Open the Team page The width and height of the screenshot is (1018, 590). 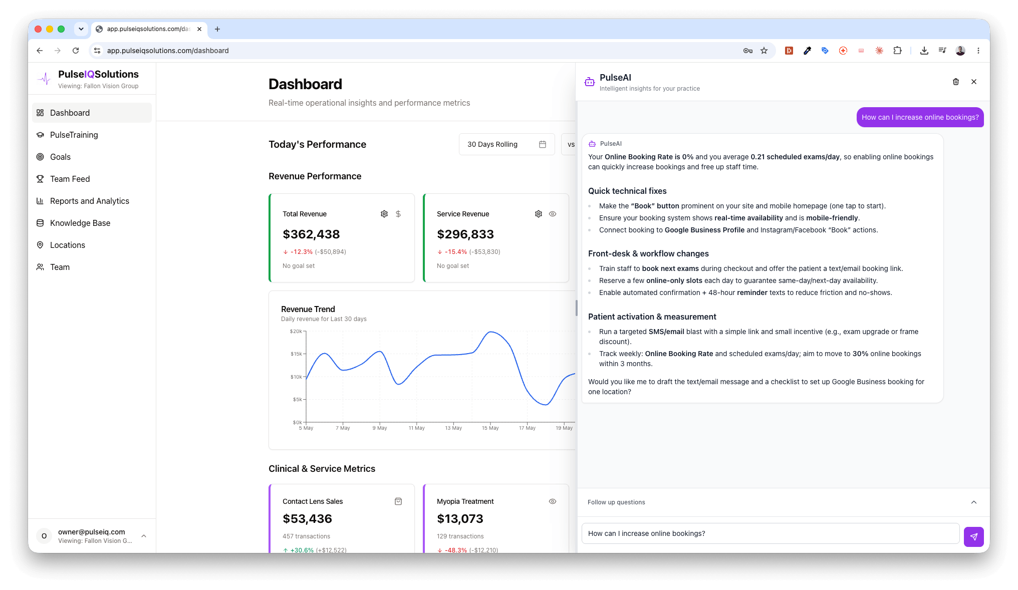(x=92, y=267)
